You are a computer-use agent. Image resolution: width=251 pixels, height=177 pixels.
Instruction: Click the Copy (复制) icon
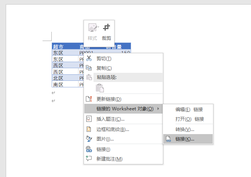click(x=89, y=68)
